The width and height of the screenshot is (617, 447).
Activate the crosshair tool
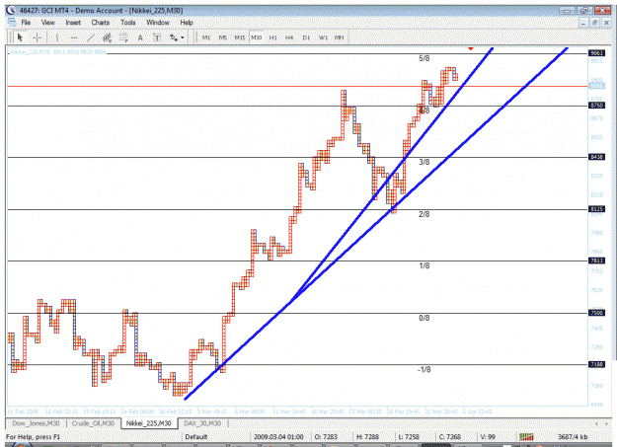pos(37,37)
